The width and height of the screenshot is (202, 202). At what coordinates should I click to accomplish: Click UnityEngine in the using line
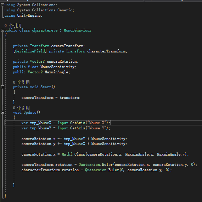point(29,16)
